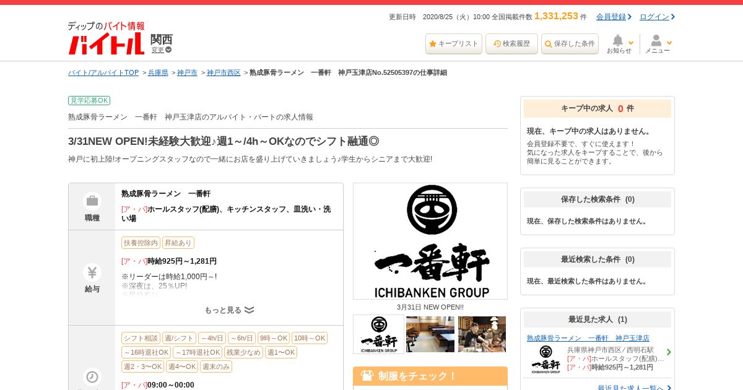Click the ～16時退社OK tag
Screen dimensions: 743x390
click(x=146, y=352)
